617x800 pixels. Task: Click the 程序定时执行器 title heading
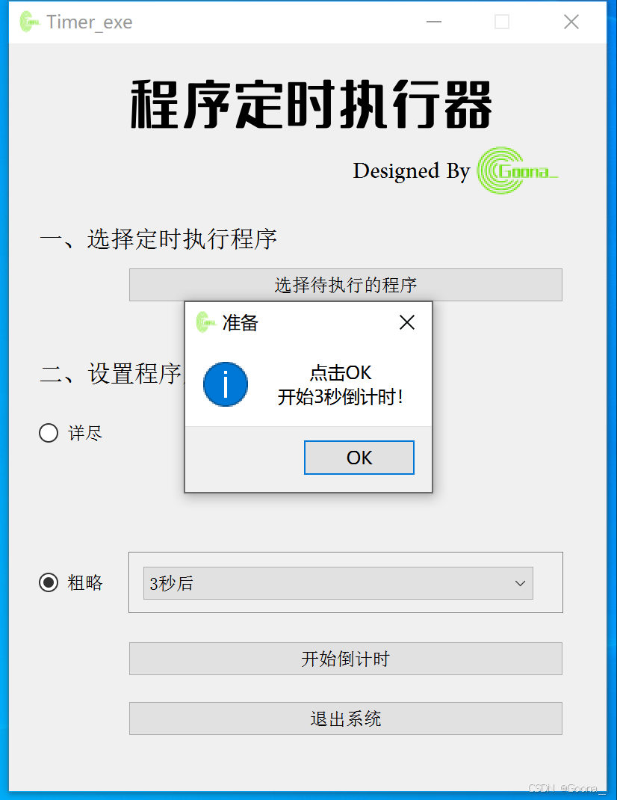click(311, 104)
